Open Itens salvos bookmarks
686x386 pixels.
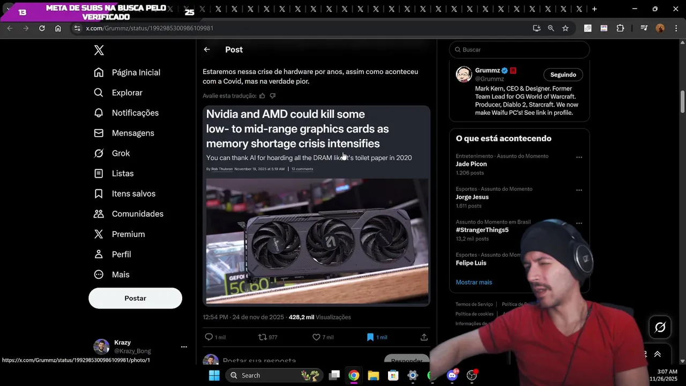[x=124, y=194]
